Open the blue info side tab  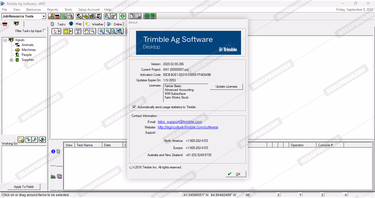coord(53,151)
